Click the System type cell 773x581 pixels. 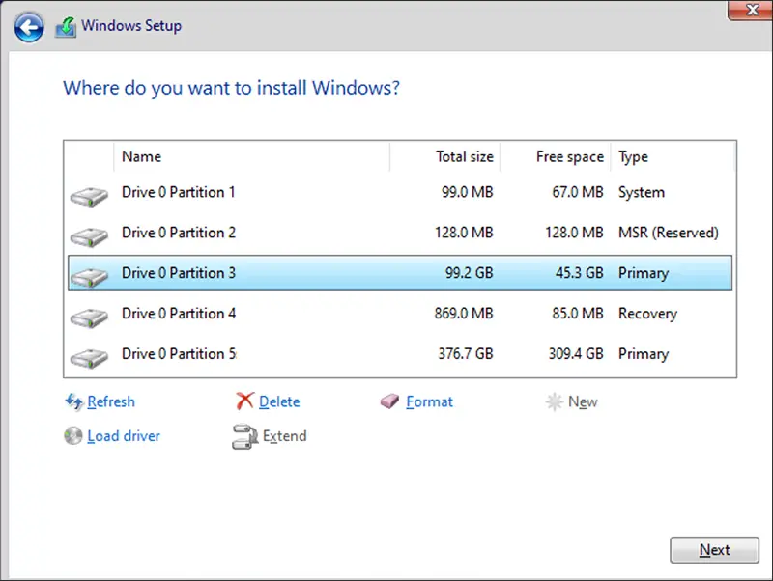[x=642, y=192]
